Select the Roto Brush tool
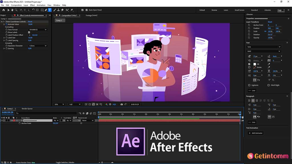This screenshot has height=164, width=292. [x=67, y=10]
